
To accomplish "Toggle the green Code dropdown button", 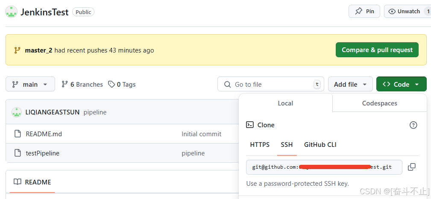I will tap(402, 84).
